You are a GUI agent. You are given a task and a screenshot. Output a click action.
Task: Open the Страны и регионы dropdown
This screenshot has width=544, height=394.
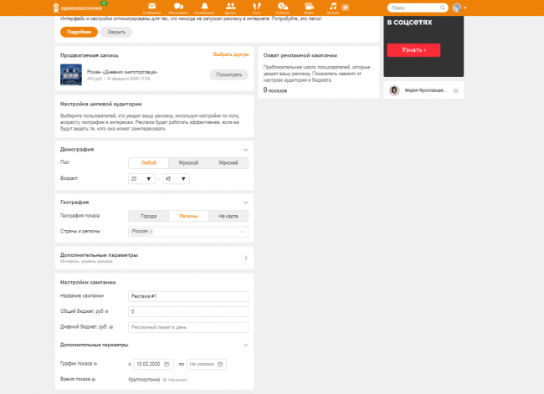click(188, 232)
